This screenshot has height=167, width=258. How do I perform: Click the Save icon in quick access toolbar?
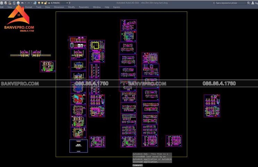click(x=1, y=3)
